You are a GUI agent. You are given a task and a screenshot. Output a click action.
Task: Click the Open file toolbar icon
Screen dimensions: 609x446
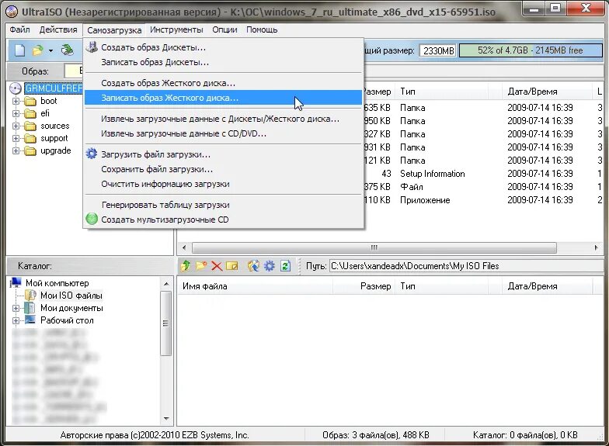click(37, 50)
